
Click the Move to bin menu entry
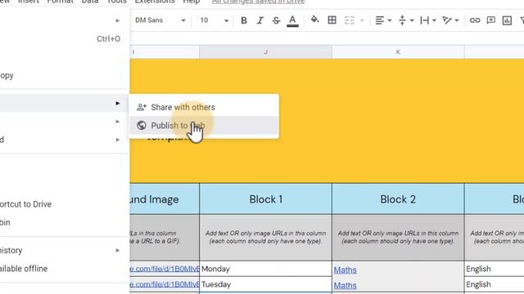coord(64,222)
